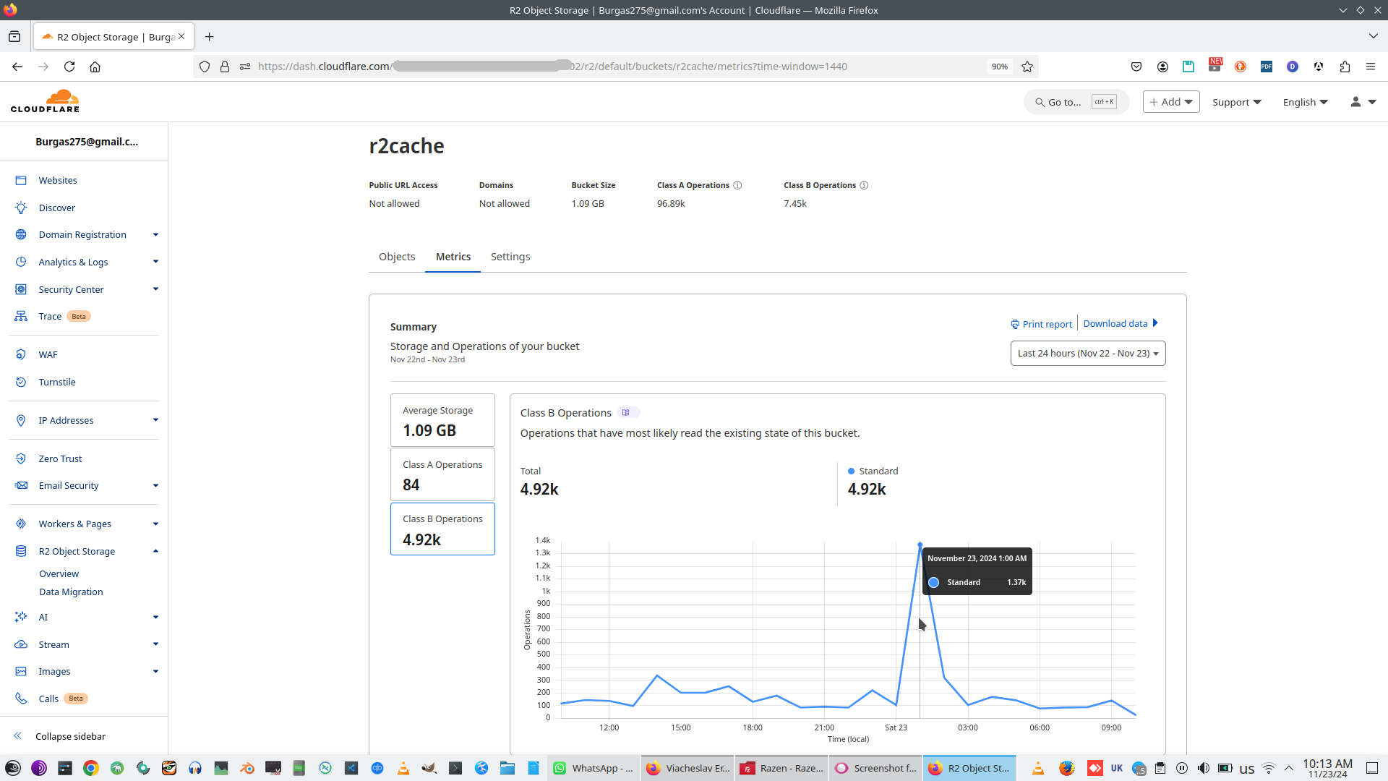Click the Print report link
This screenshot has height=781, width=1388.
[x=1041, y=325]
